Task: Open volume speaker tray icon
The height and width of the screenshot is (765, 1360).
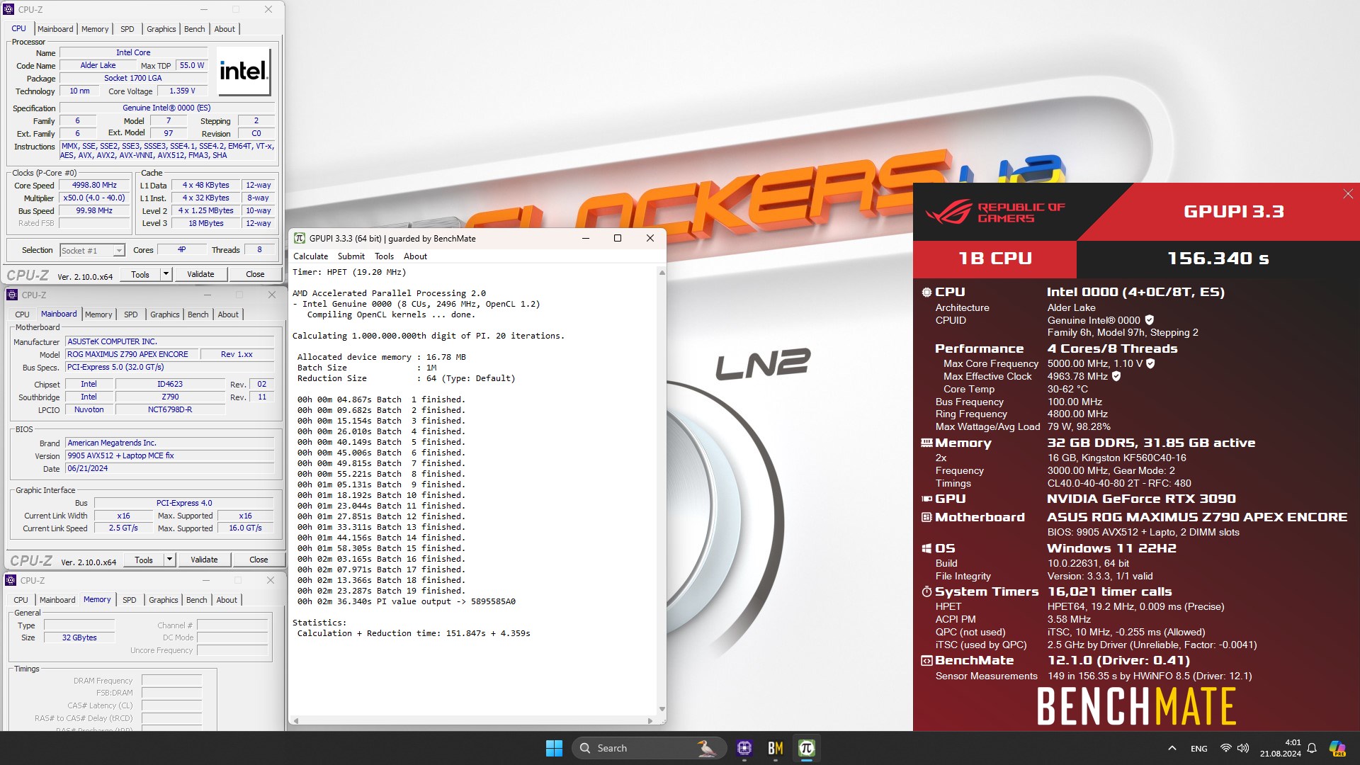Action: (1243, 748)
